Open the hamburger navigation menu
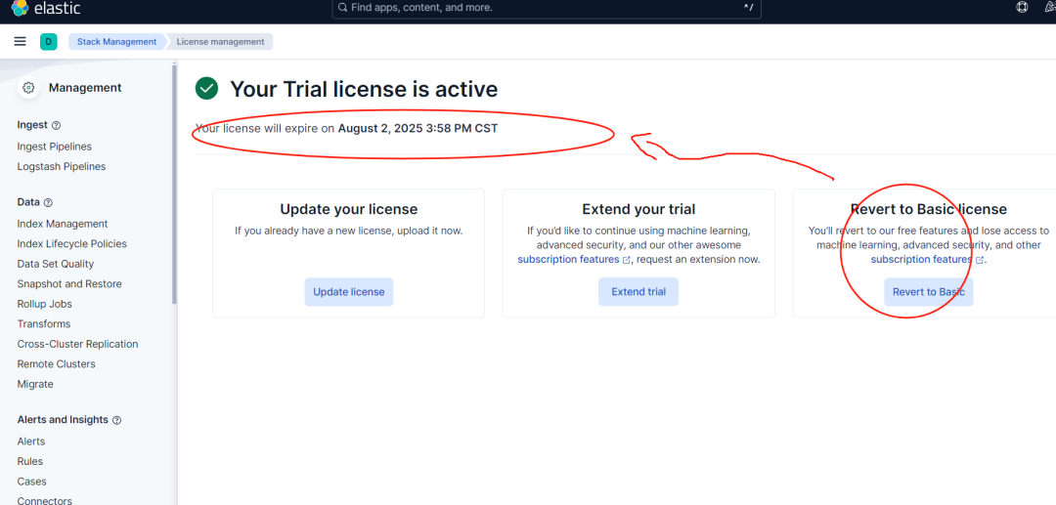Viewport: 1056px width, 505px height. pyautogui.click(x=21, y=42)
